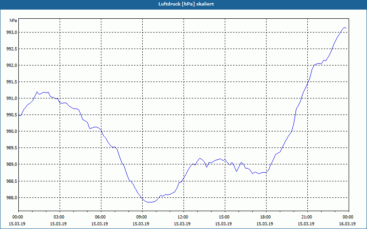Click the 16.03.19 date label
367x229 pixels.
point(347,224)
